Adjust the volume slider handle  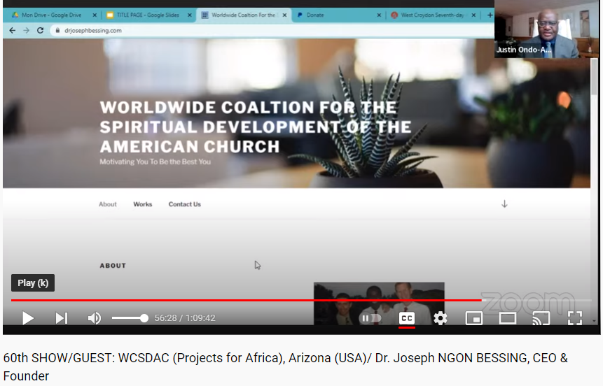point(144,318)
